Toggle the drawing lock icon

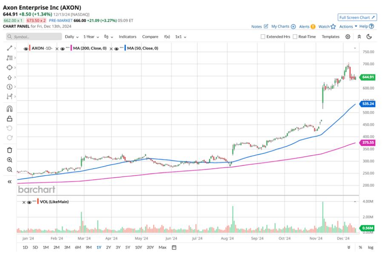9,119
